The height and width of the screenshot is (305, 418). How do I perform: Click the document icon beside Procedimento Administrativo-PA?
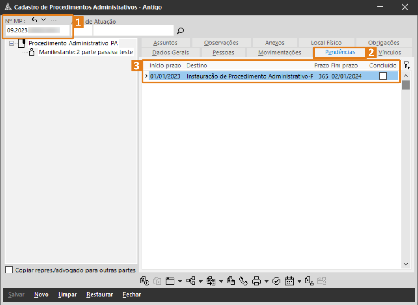click(22, 43)
